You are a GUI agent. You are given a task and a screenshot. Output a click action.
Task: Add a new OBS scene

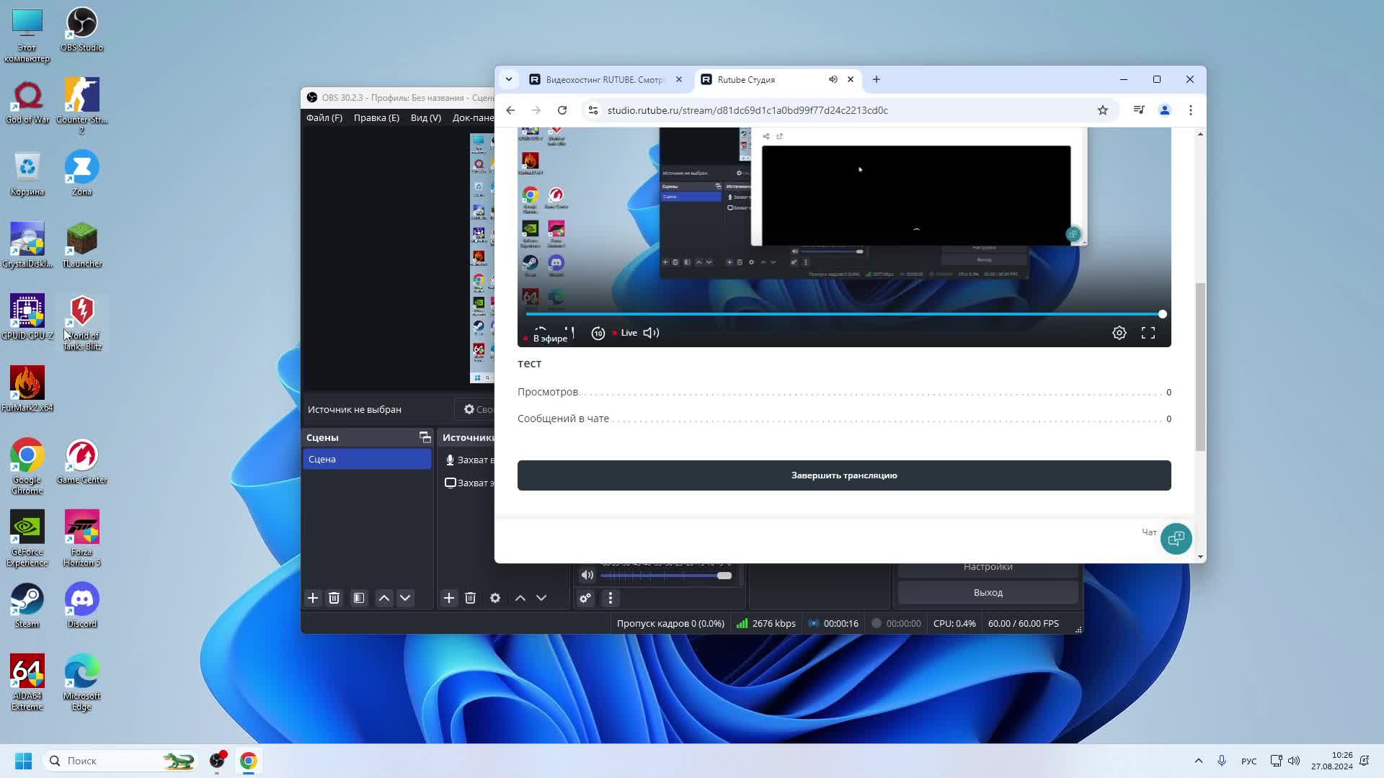point(313,598)
